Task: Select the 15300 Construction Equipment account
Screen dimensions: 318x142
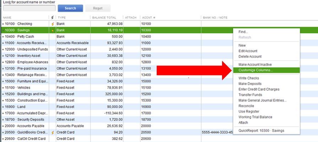Action: click(x=27, y=101)
